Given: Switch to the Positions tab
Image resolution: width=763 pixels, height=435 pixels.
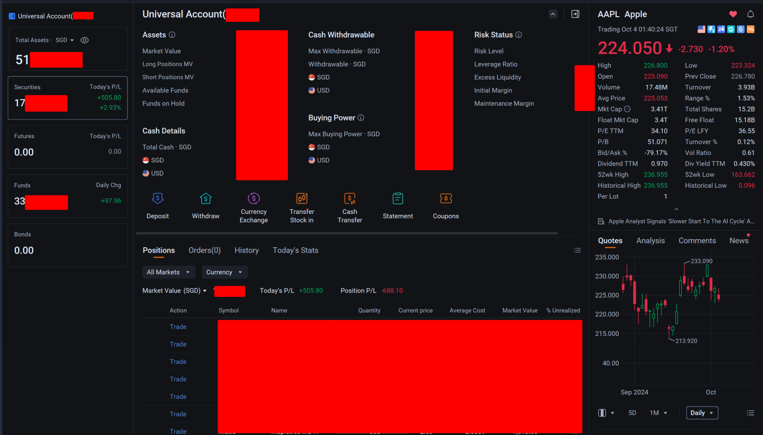Looking at the screenshot, I should click(x=159, y=251).
